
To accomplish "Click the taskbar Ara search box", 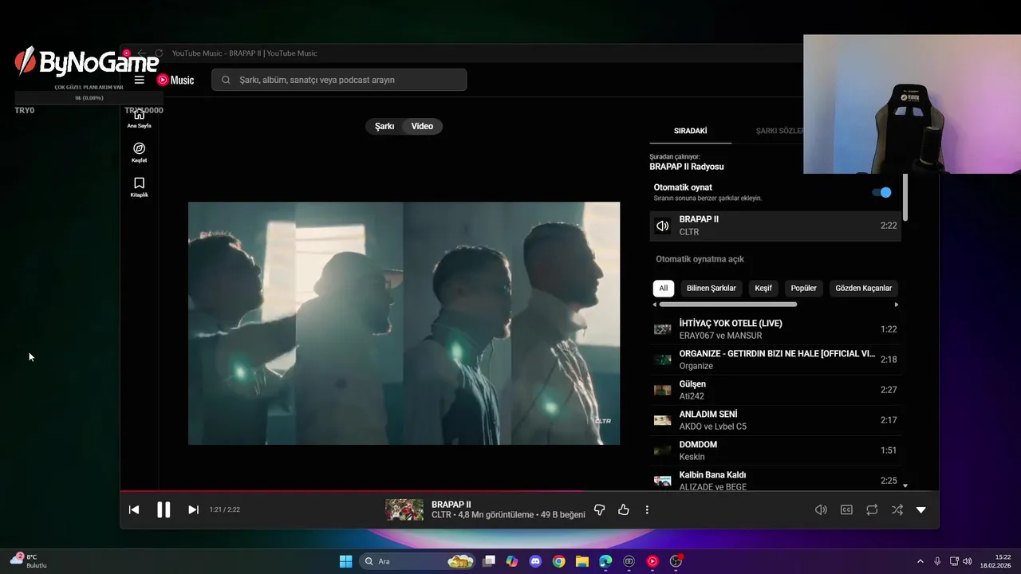I will pyautogui.click(x=419, y=561).
